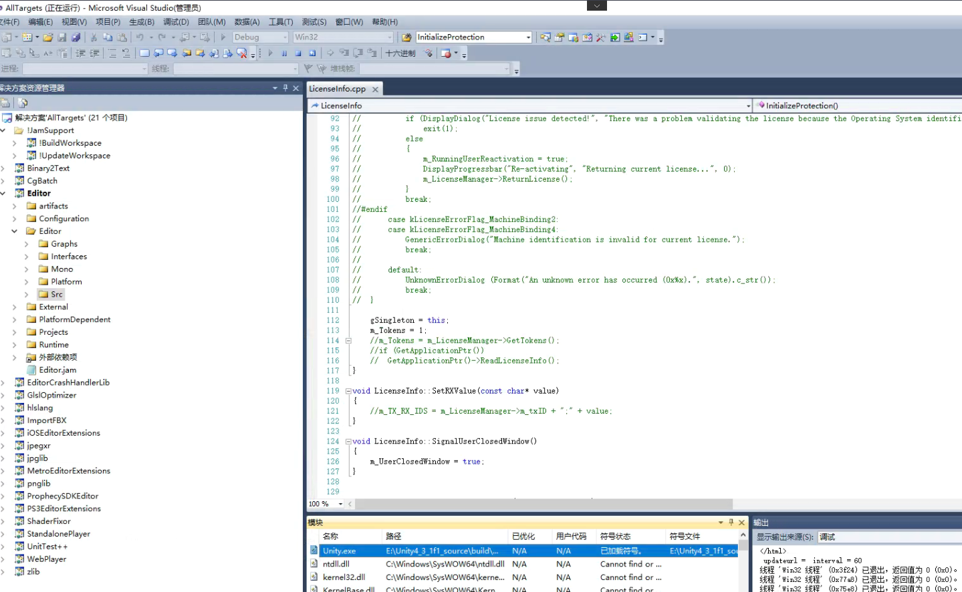Click the Continue debugging icon
This screenshot has width=962, height=592.
(x=269, y=53)
